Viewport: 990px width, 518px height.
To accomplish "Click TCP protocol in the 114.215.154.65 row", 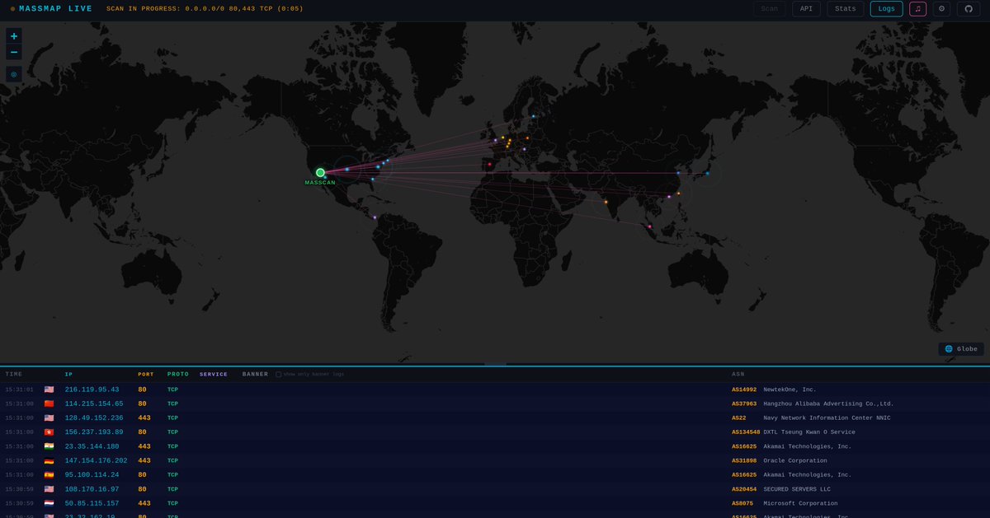I will tap(172, 404).
